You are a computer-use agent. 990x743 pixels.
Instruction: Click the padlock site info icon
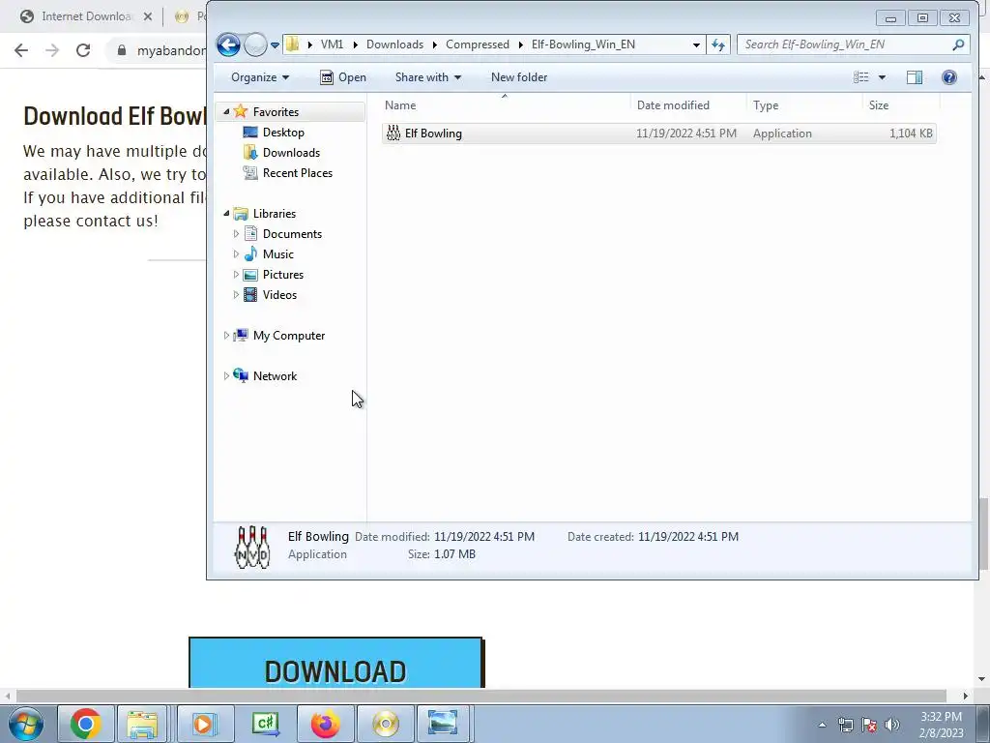122,50
